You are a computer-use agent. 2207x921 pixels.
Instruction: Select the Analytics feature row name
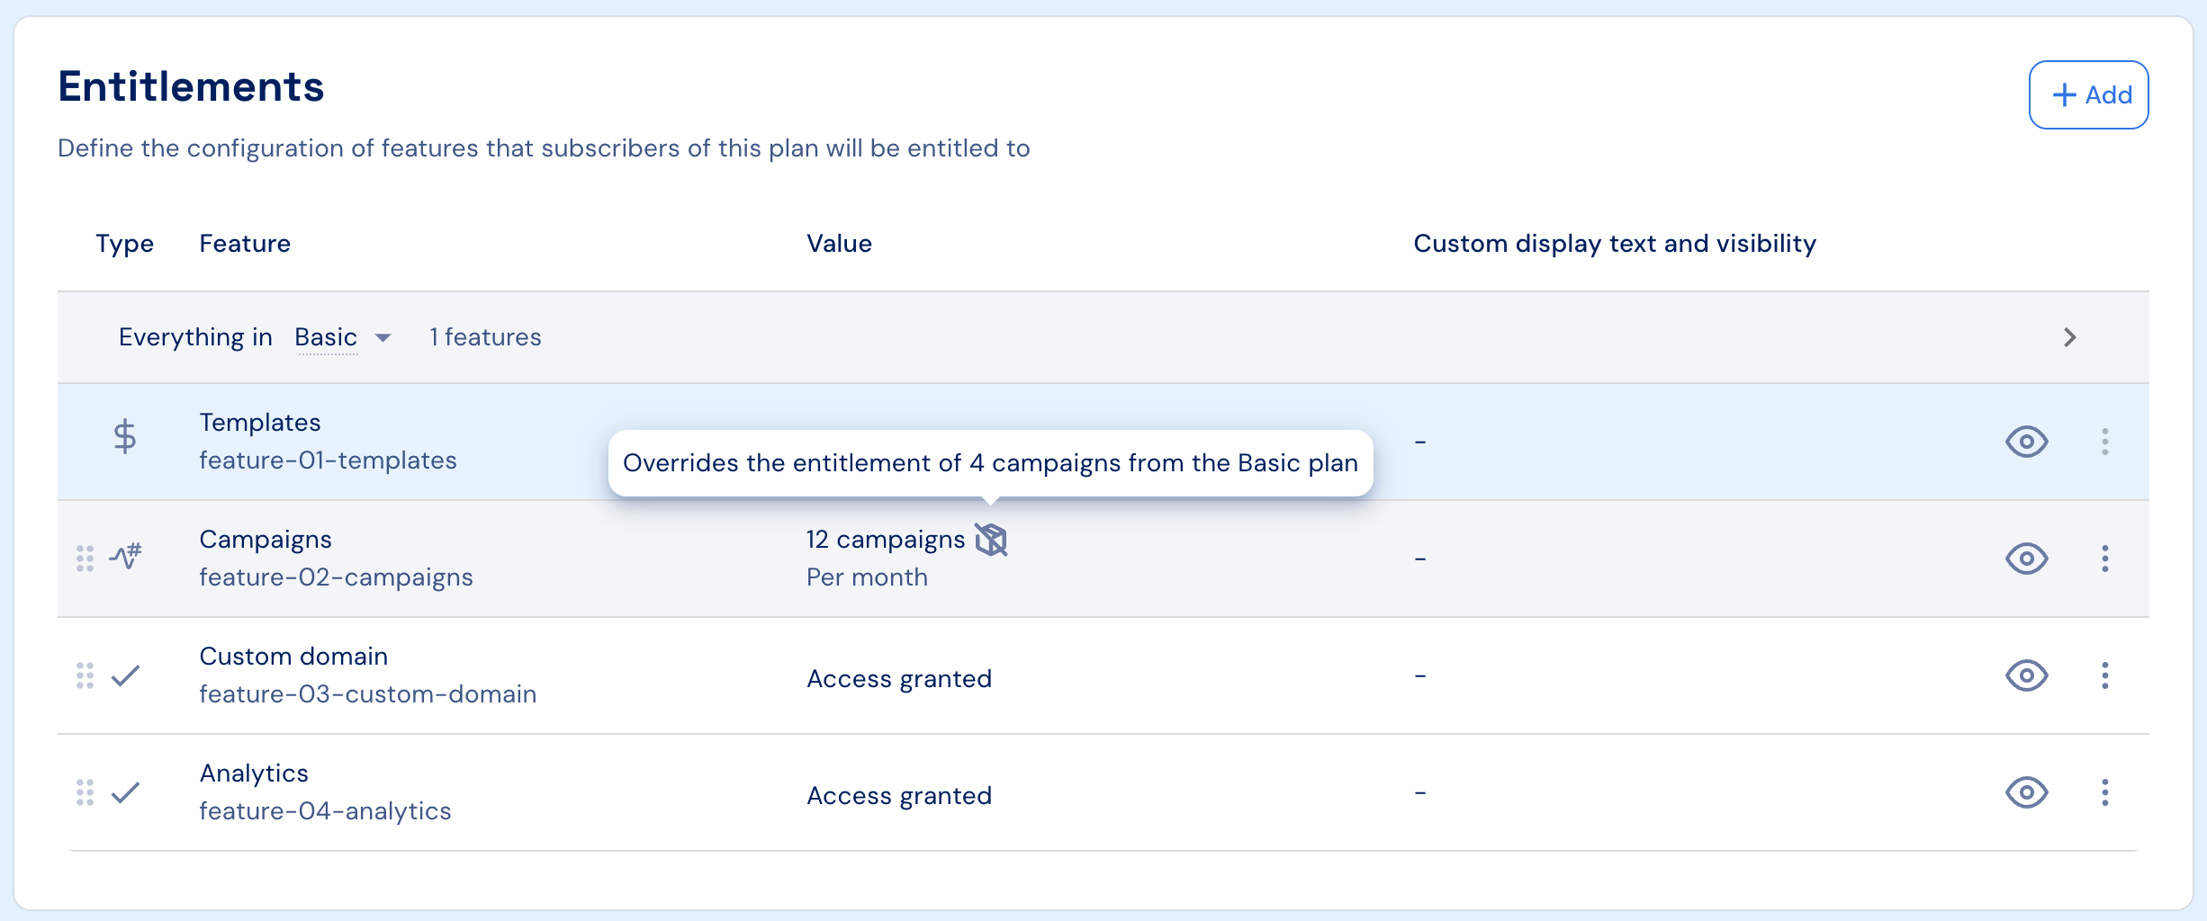click(x=254, y=773)
